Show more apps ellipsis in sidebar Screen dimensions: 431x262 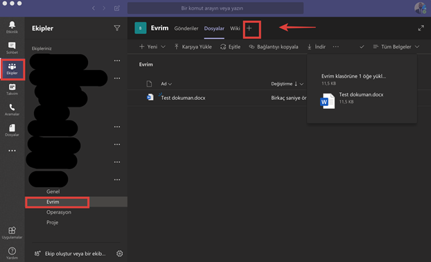(12, 150)
